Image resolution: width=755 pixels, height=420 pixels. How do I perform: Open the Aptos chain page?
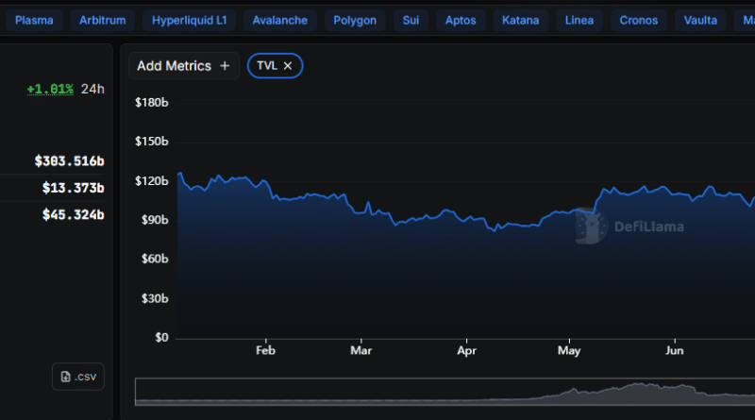click(x=461, y=20)
